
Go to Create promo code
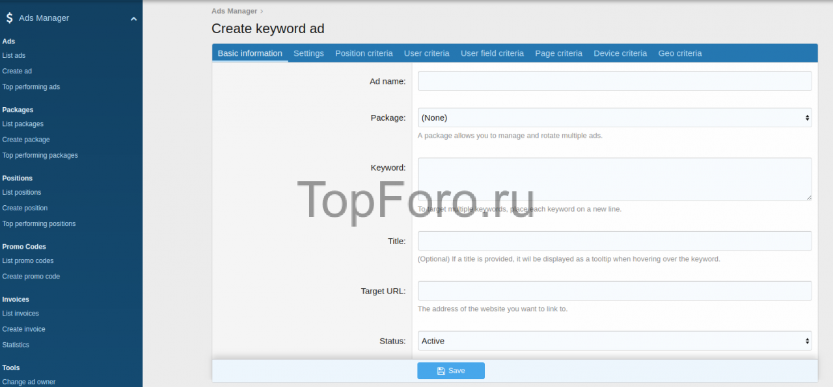point(31,277)
